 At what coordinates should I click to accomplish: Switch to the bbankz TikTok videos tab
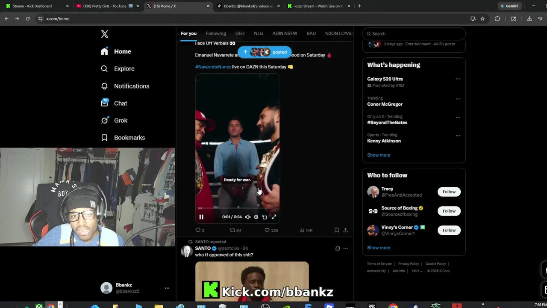coord(248,6)
